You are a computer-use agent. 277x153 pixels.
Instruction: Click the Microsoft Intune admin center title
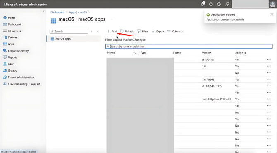[x=26, y=5]
